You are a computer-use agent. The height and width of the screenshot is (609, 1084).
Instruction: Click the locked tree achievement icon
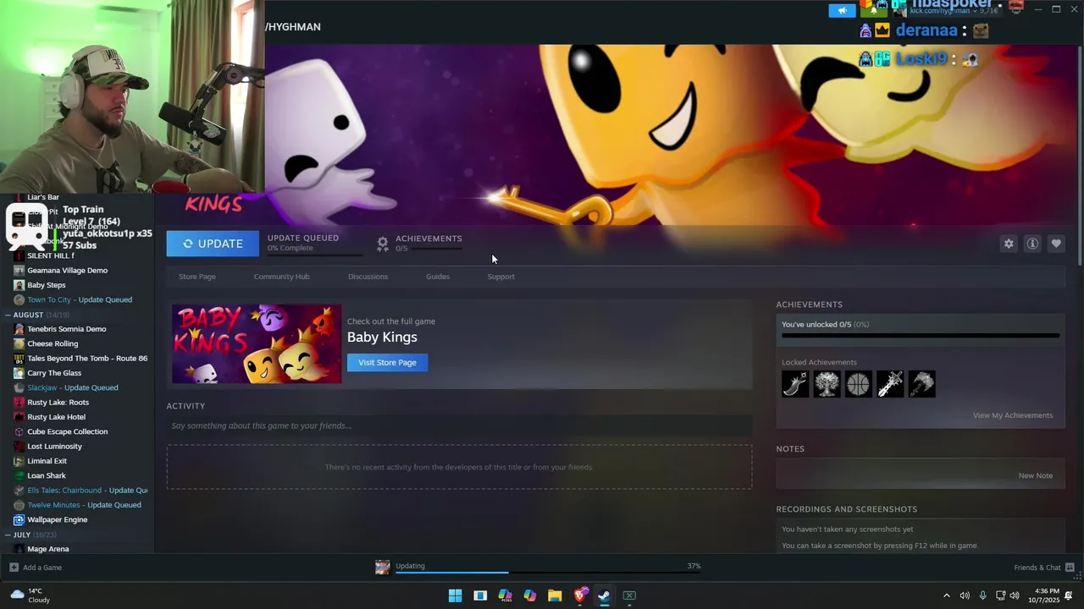point(827,384)
